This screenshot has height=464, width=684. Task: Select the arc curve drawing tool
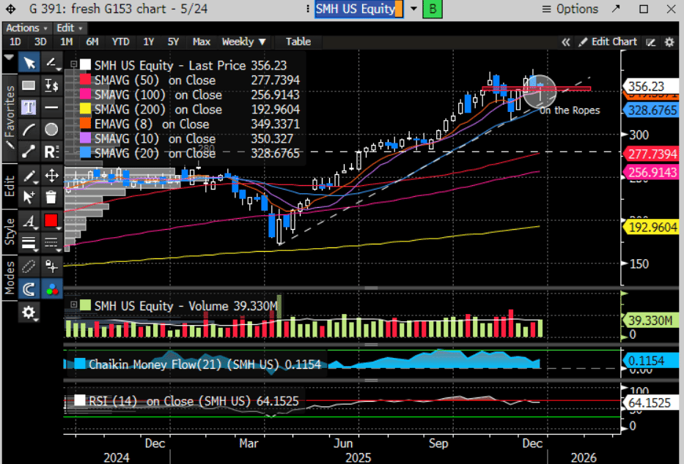[29, 130]
